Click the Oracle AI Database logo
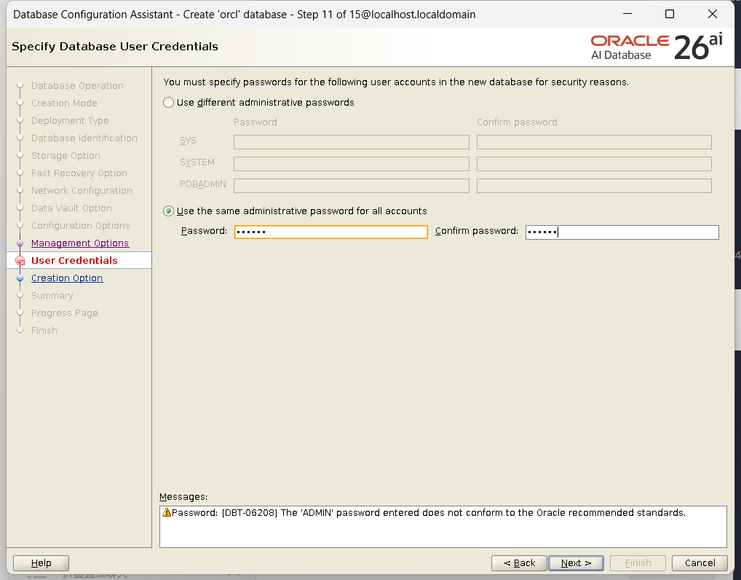The width and height of the screenshot is (741, 580). click(x=657, y=47)
